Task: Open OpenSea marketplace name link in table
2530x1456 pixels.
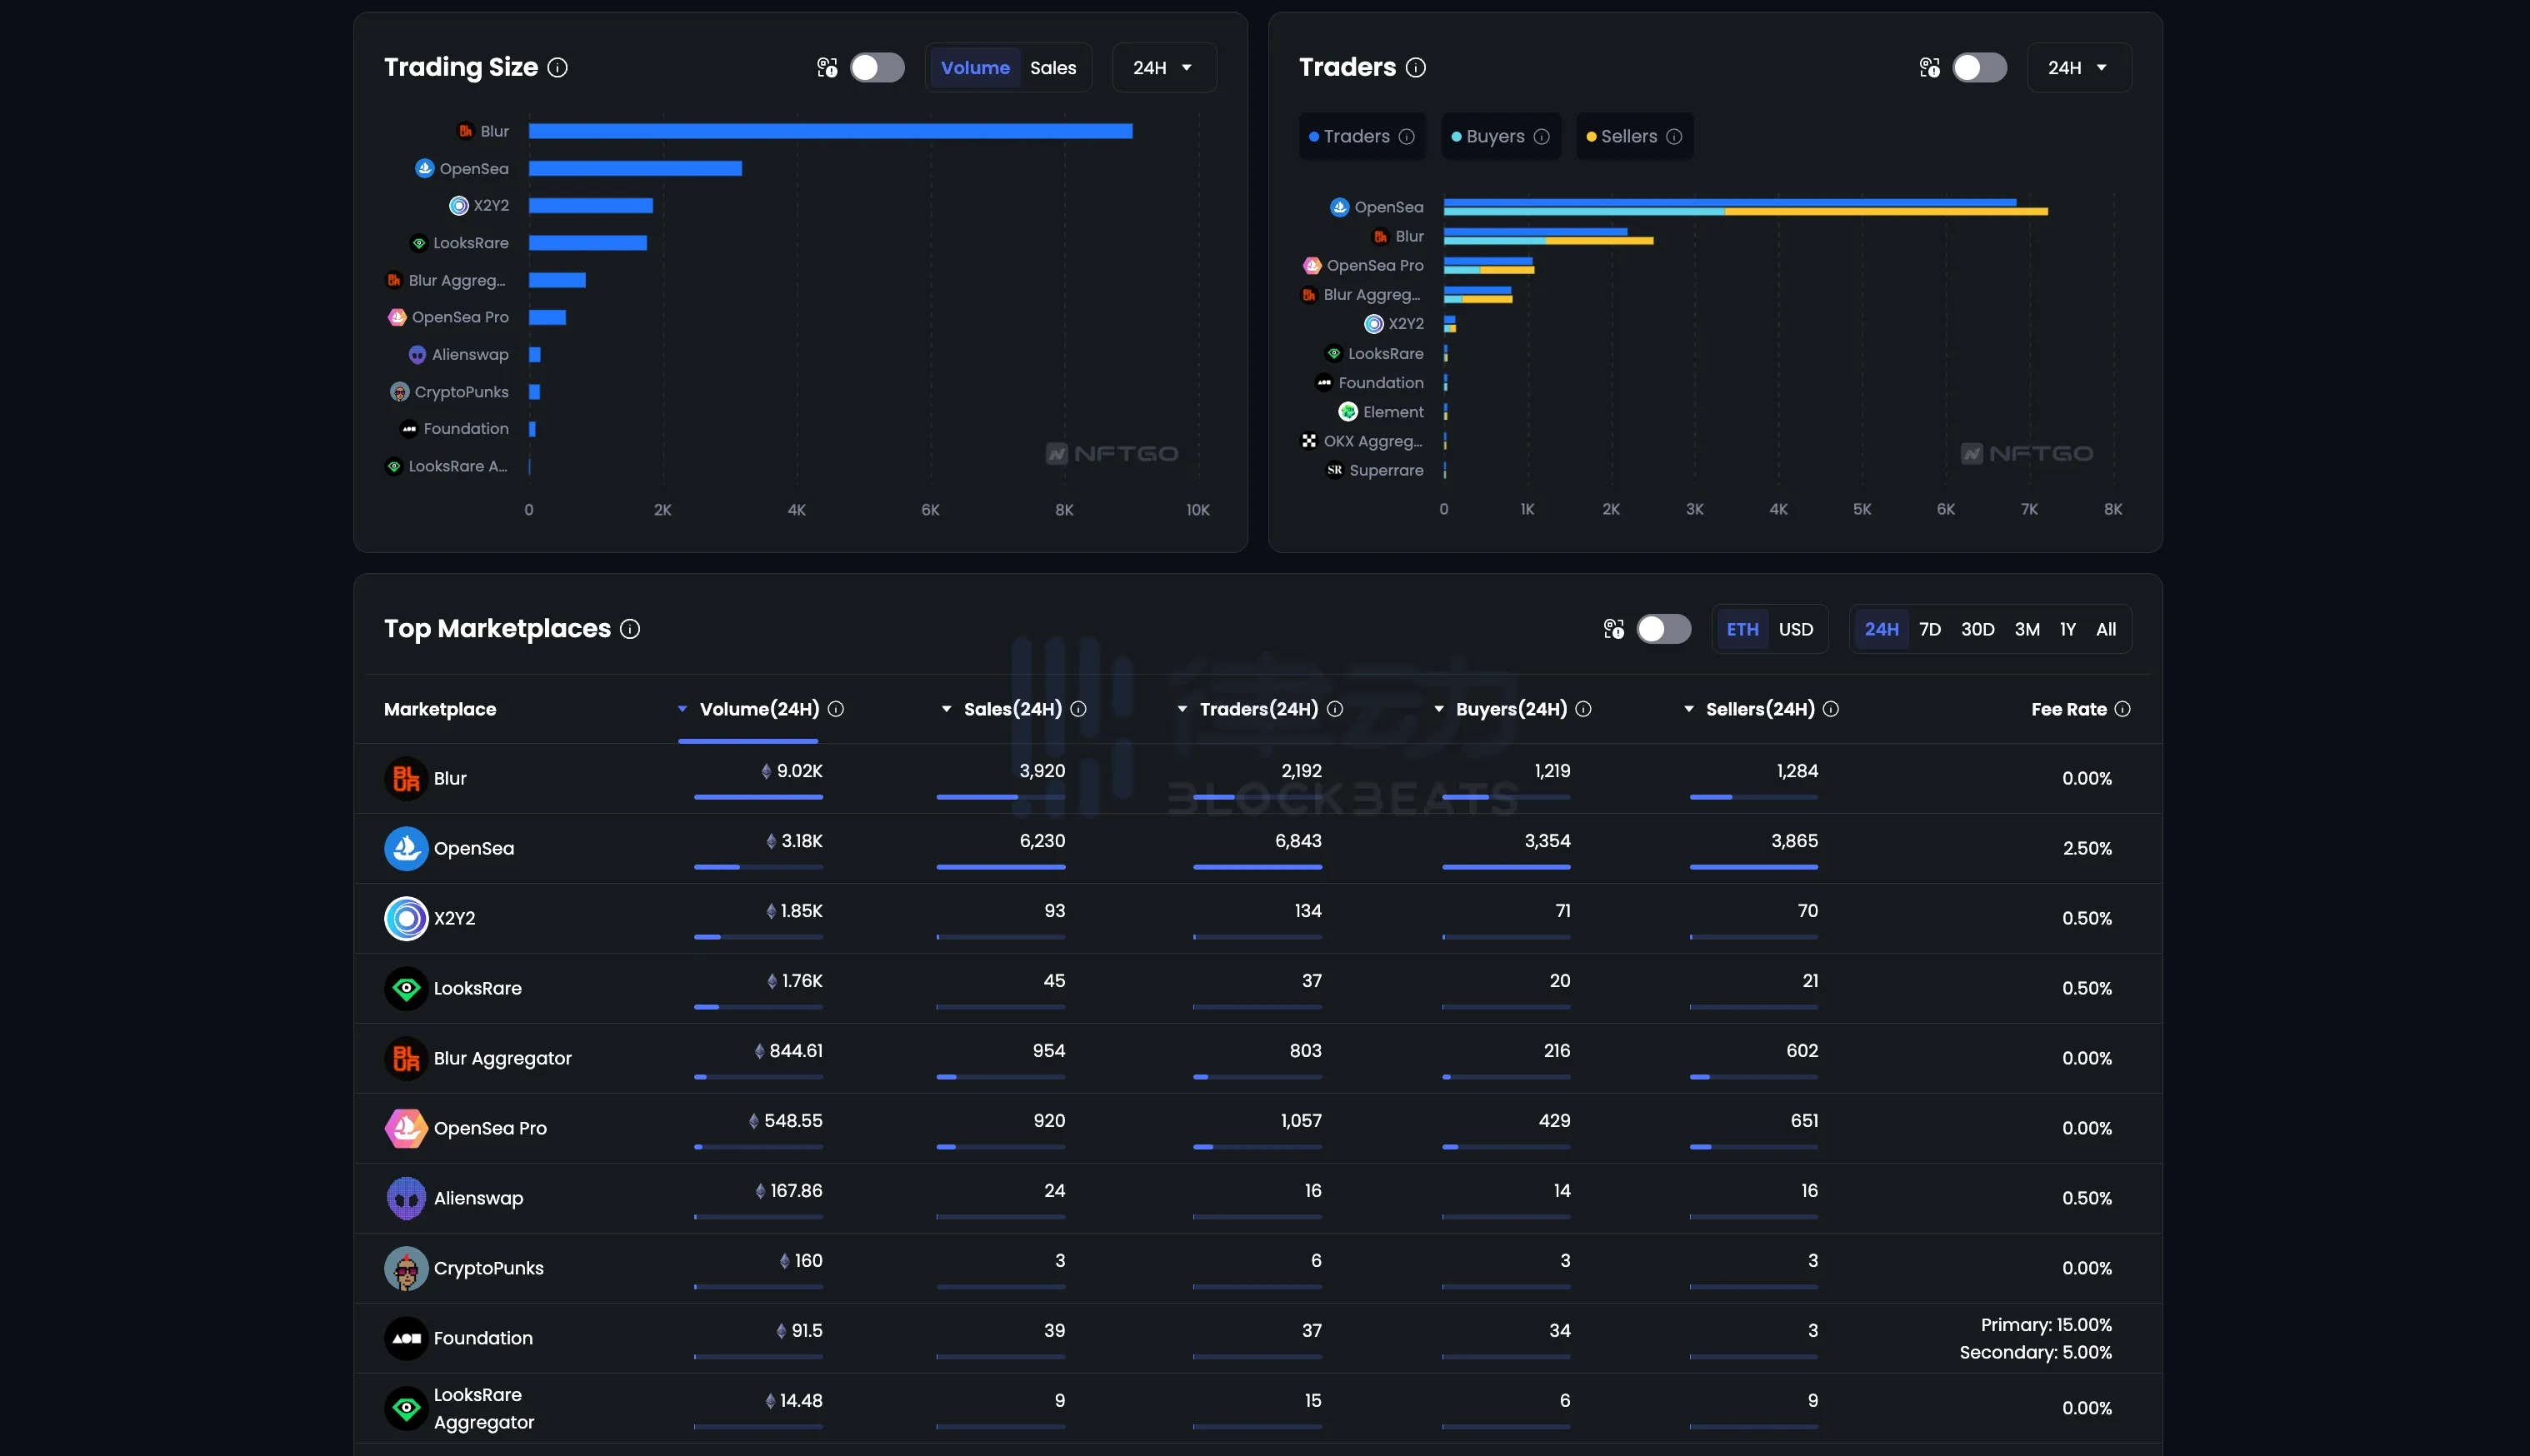Action: (474, 848)
